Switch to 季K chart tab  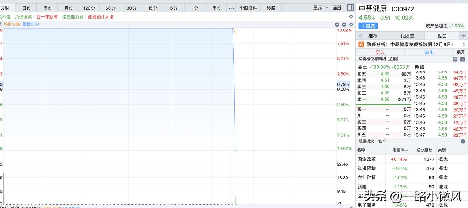click(216, 8)
